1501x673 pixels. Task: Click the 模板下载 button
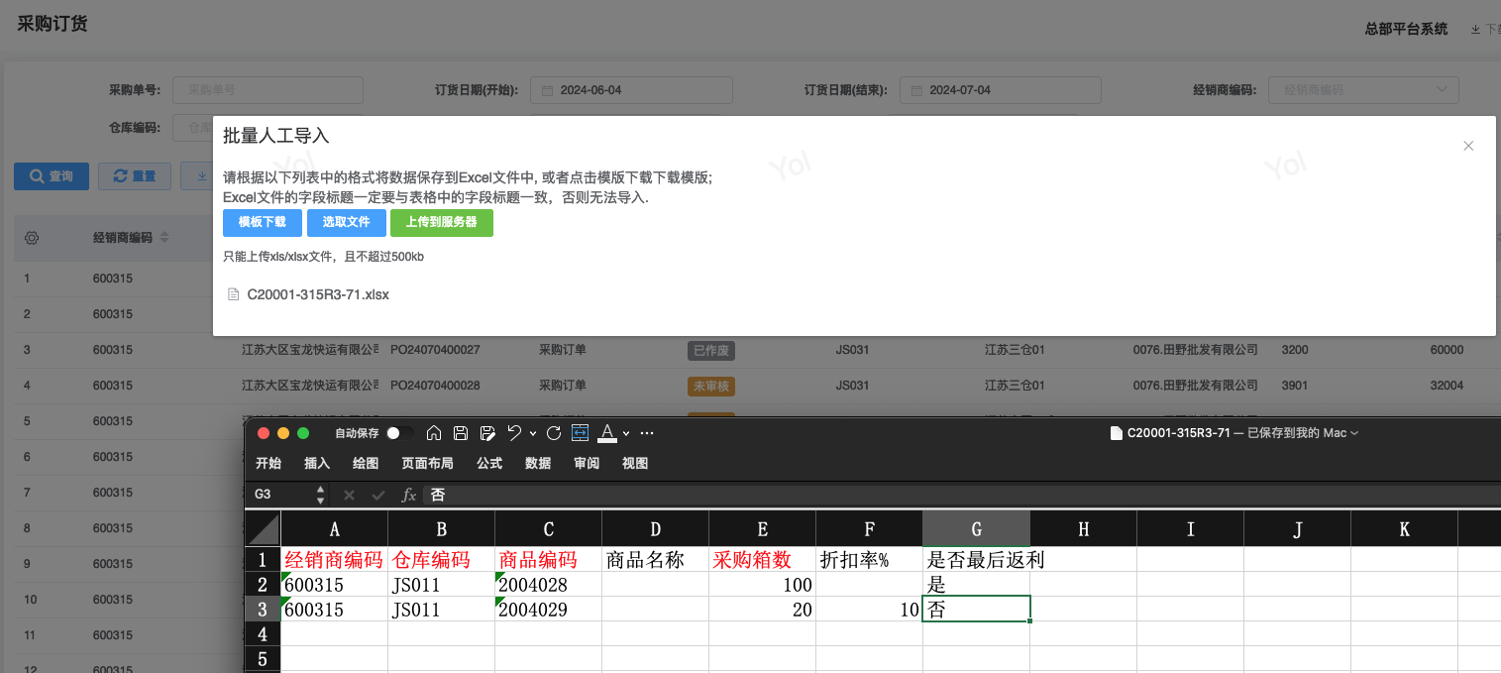(263, 222)
